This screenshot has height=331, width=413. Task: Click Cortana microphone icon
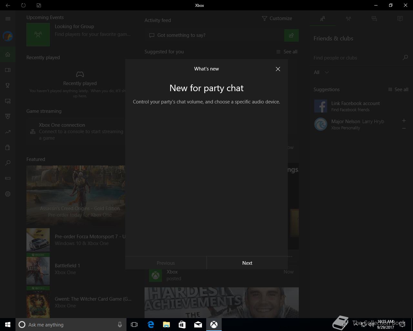120,325
